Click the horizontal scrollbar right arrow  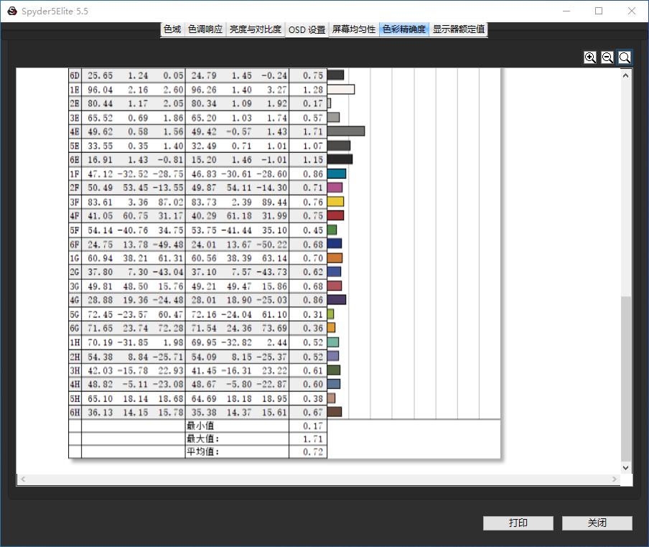coord(615,479)
